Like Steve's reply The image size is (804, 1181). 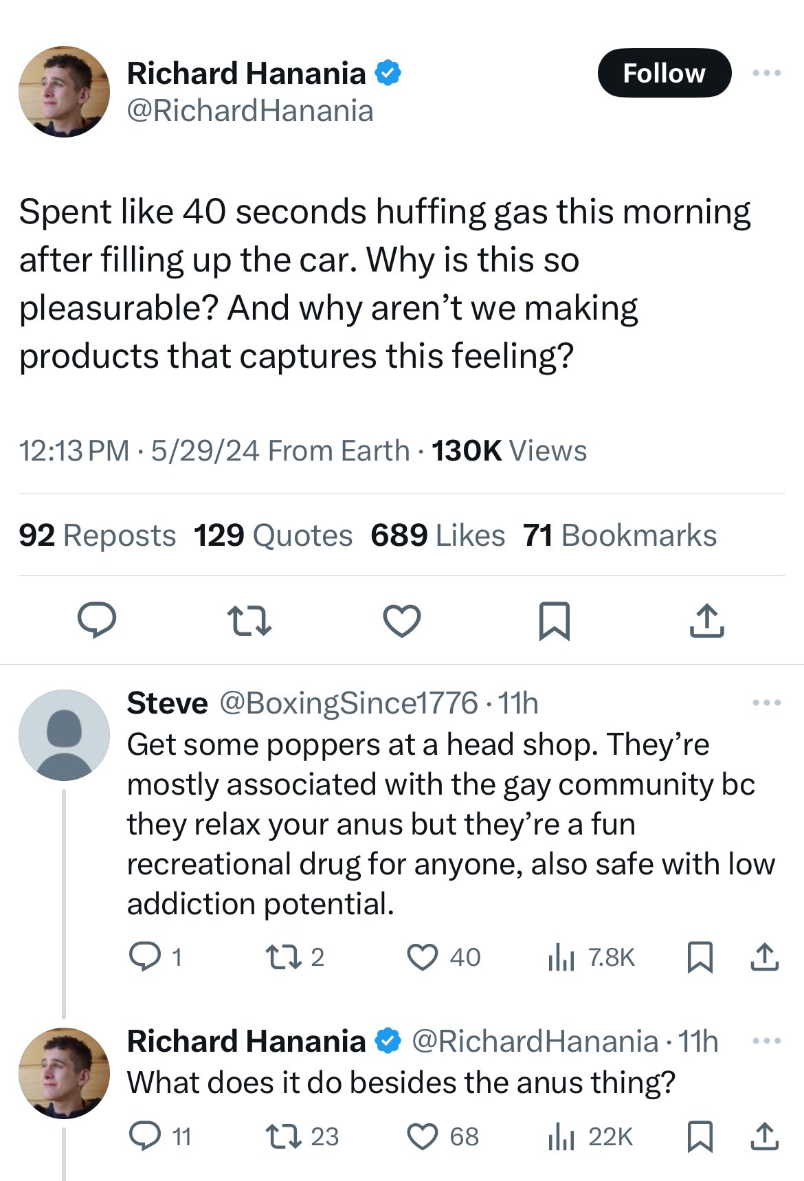[423, 956]
